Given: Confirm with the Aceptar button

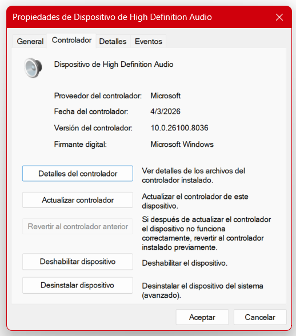Looking at the screenshot, I should [202, 317].
